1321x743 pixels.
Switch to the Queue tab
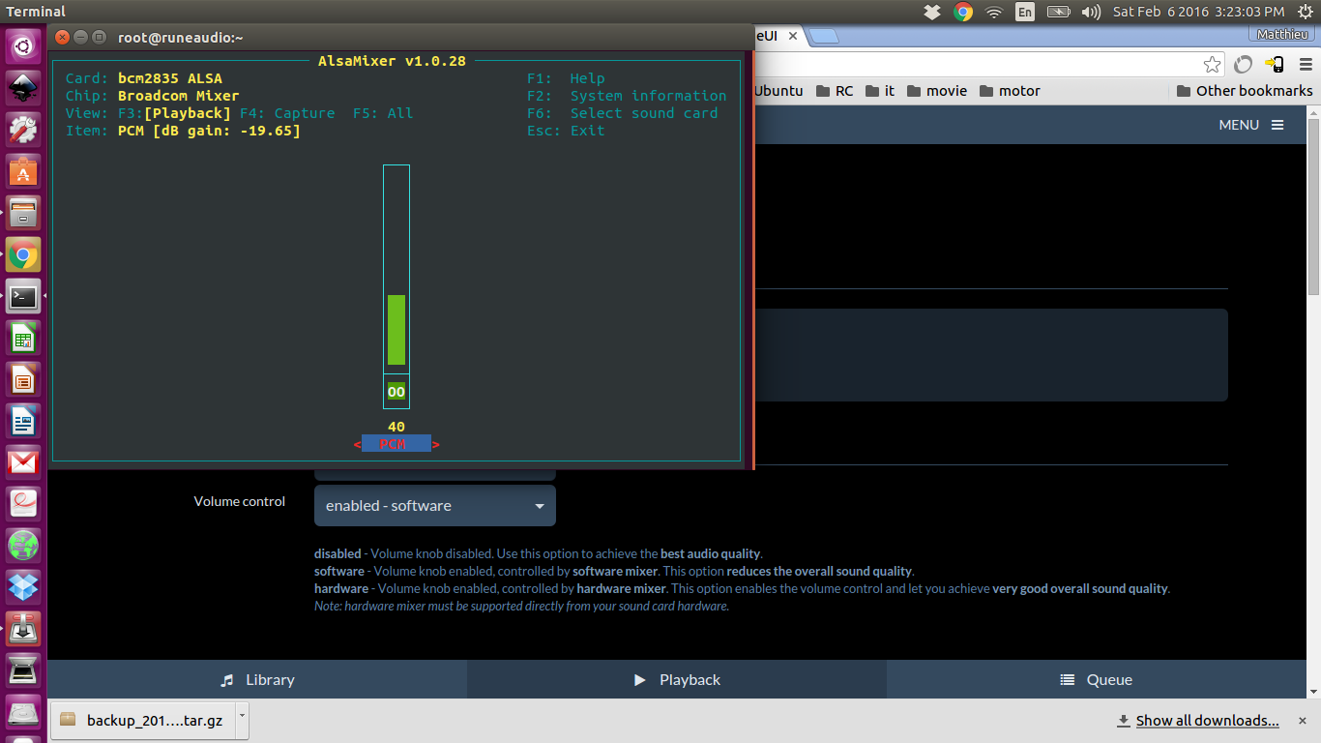tap(1097, 679)
